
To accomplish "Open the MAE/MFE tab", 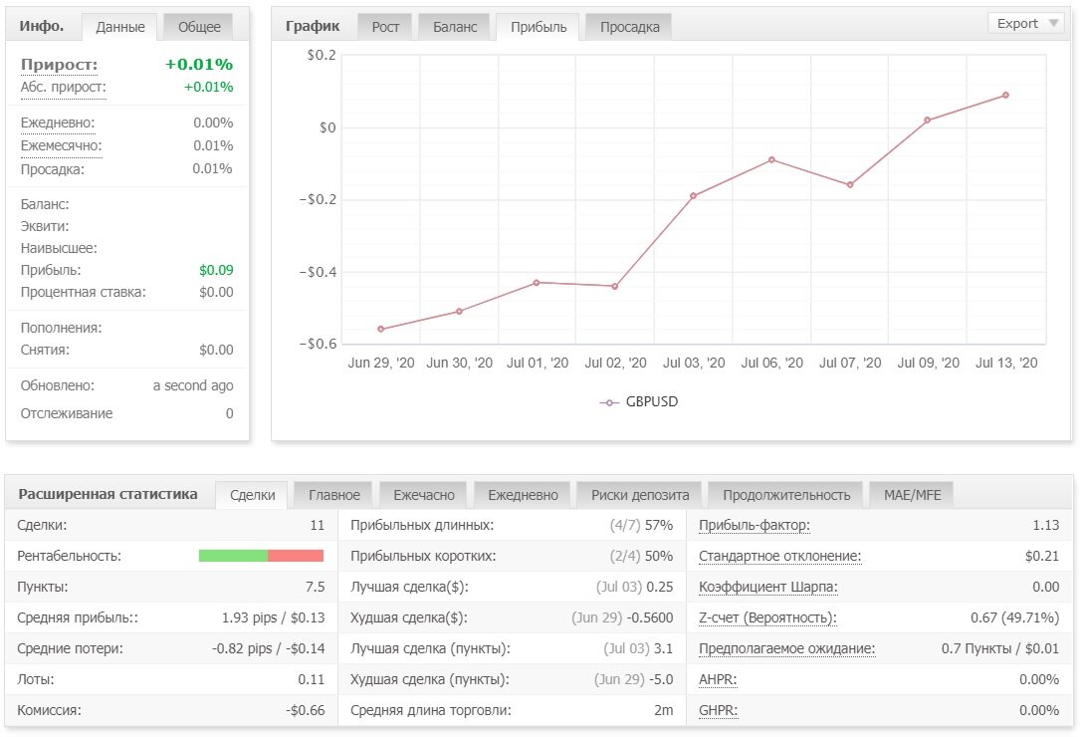I will point(912,495).
